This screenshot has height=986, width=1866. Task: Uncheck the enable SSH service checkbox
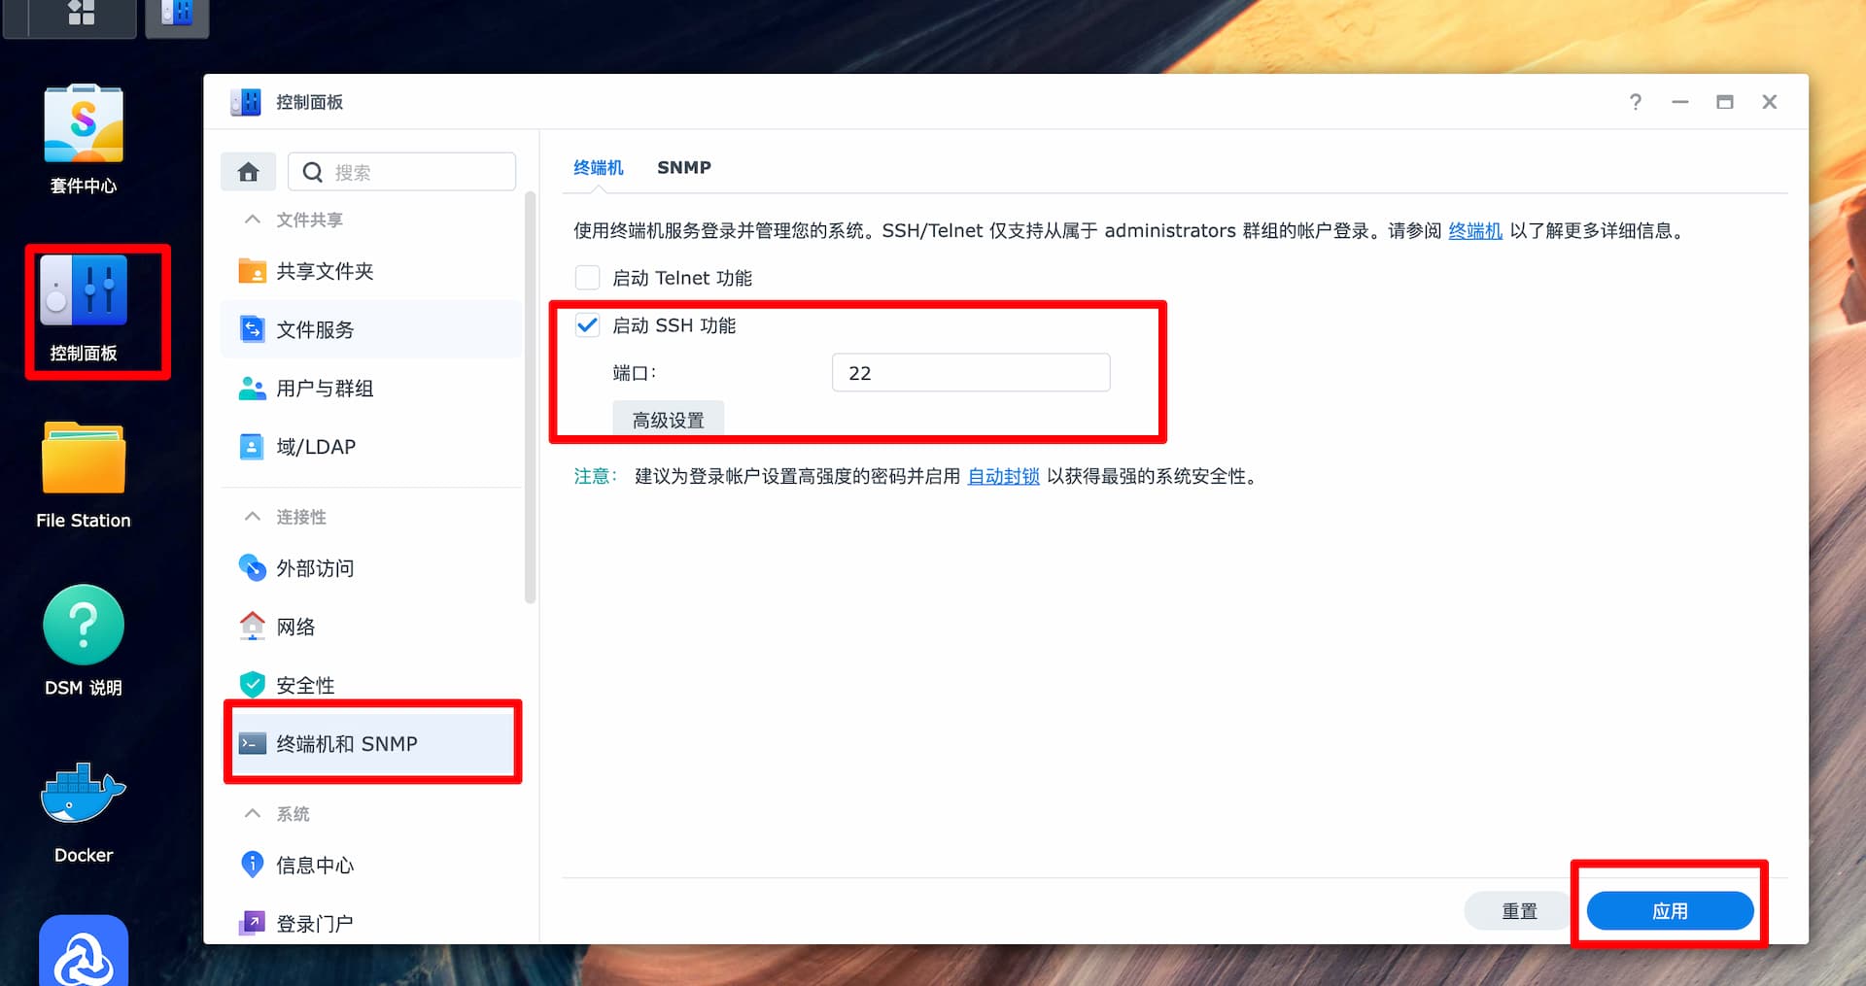(588, 325)
